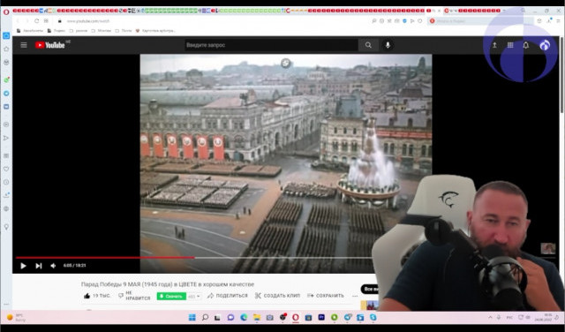
Task: Open YouTube notifications bell
Action: [x=526, y=45]
